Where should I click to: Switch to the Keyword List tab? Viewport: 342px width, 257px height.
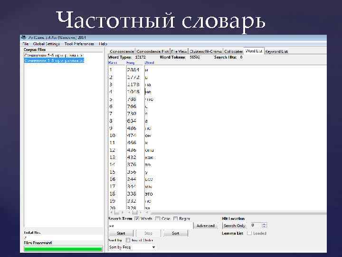tap(276, 51)
